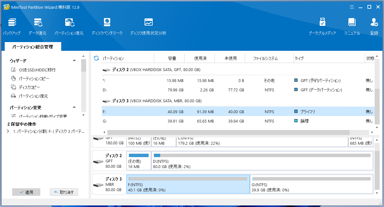Click ディスク 3 drive icon in list header
This screenshot has height=207, width=384.
(106, 101)
